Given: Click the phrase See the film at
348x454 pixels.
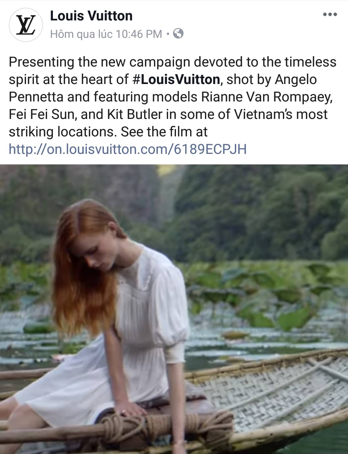Looking at the screenshot, I should (x=164, y=132).
